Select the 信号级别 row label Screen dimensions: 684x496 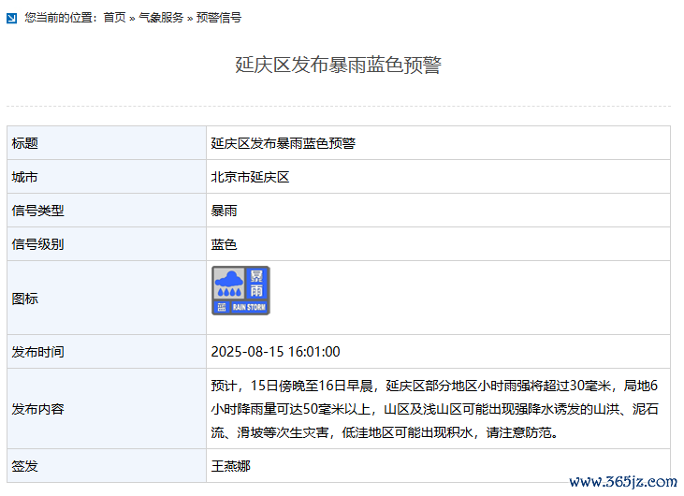(x=38, y=244)
